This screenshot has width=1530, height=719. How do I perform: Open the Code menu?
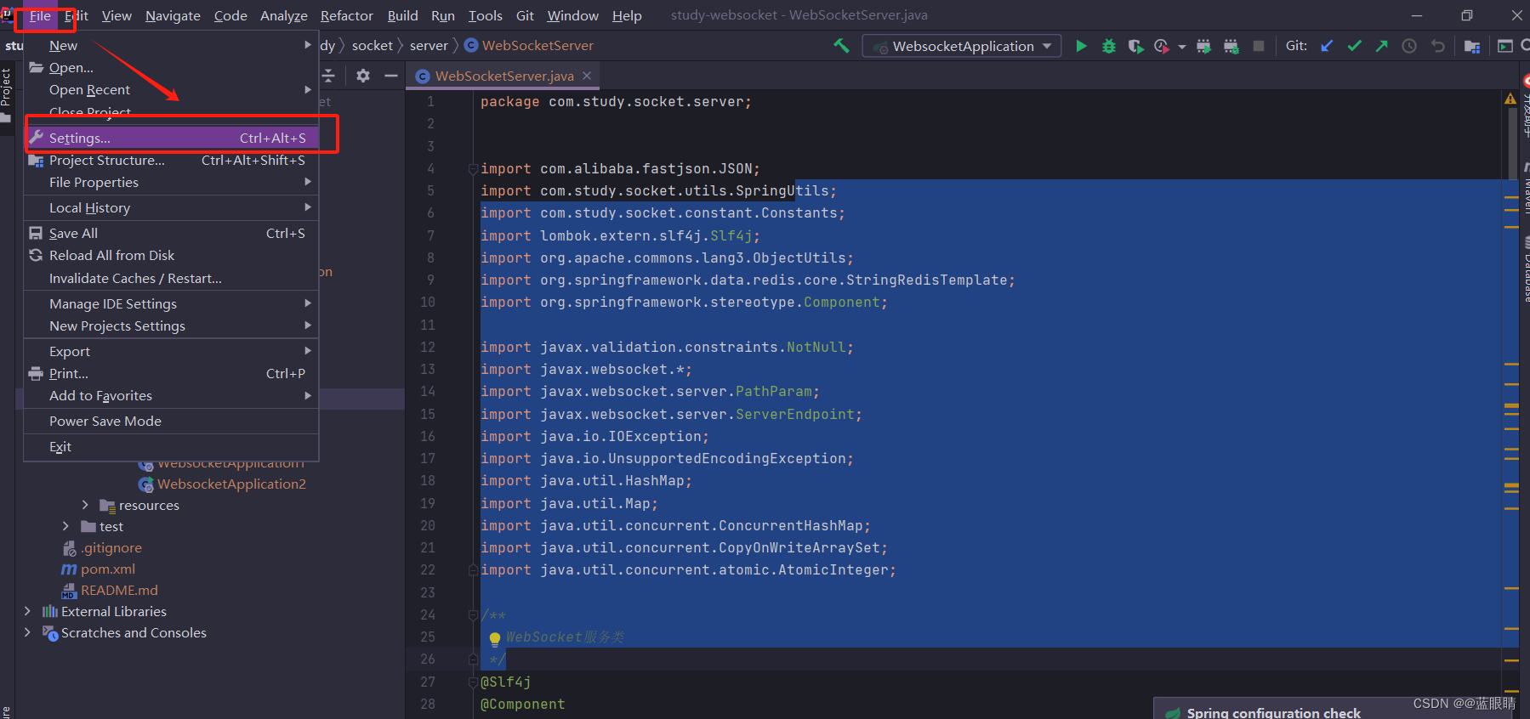(x=230, y=15)
